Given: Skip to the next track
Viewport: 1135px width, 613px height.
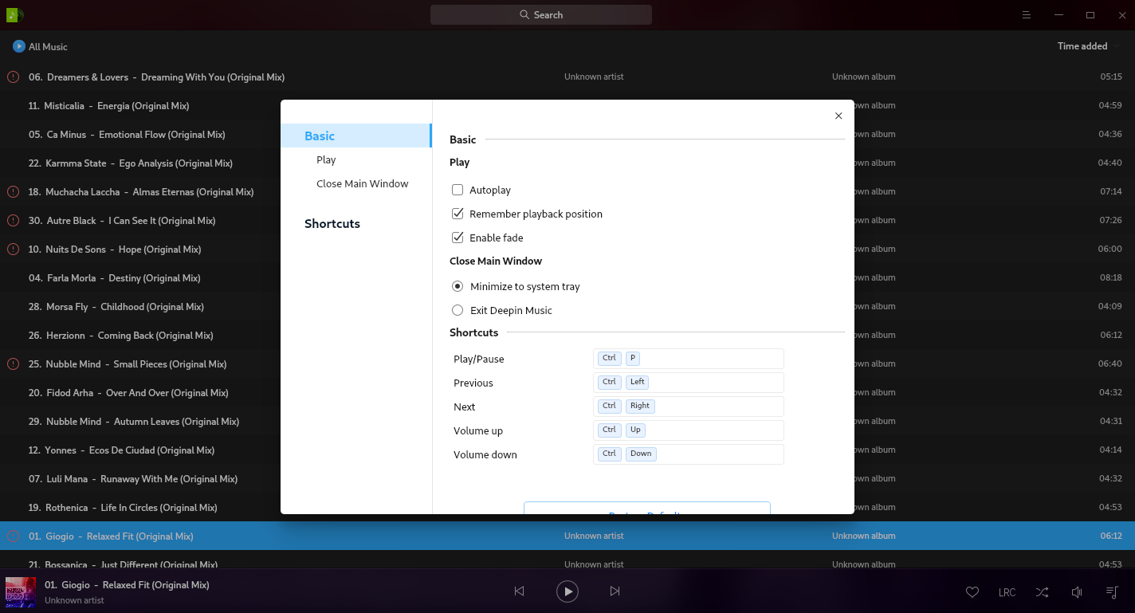Looking at the screenshot, I should coord(615,591).
